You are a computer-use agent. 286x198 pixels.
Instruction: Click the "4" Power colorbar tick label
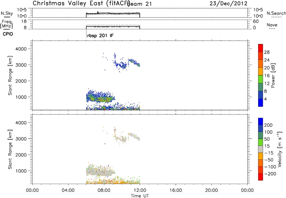tap(265, 99)
